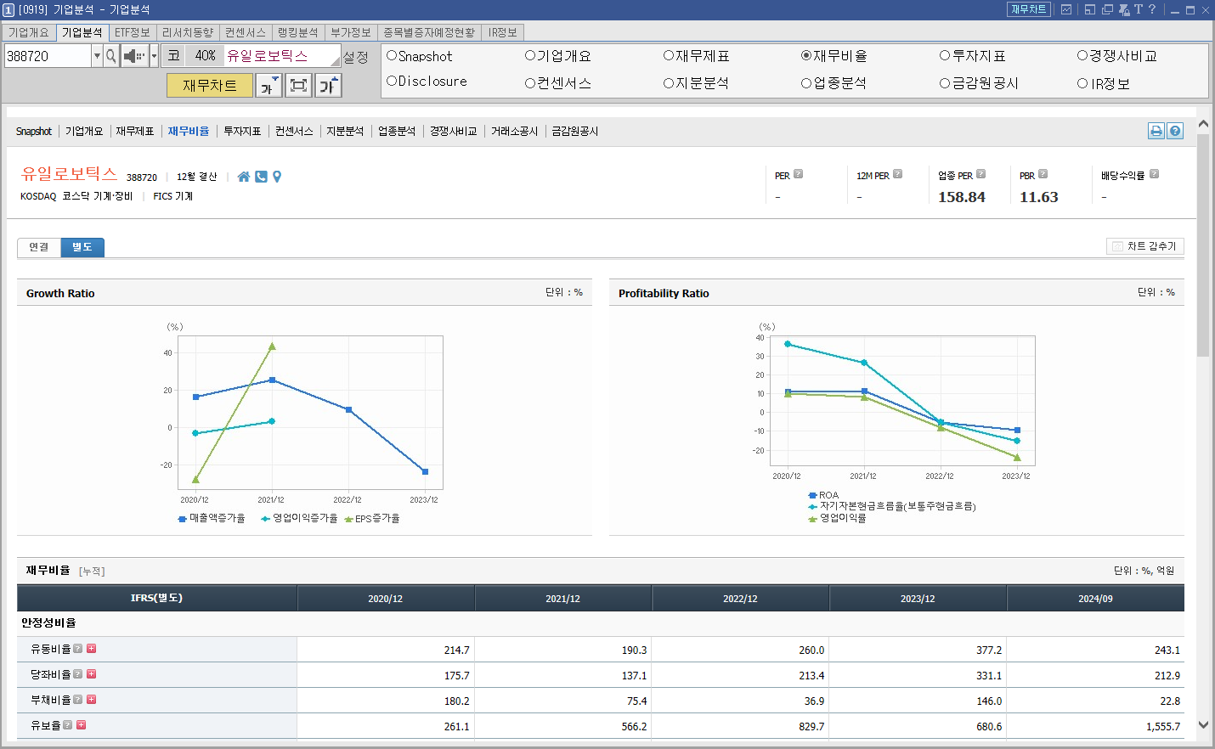Open help question mark in title bar
1215x749 pixels.
click(x=1152, y=9)
